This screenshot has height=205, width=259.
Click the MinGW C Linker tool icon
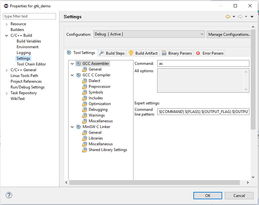coord(78,126)
